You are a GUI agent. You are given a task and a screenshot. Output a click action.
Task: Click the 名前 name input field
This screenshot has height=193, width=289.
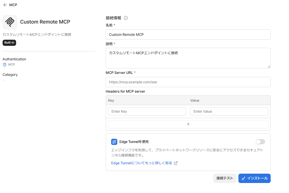point(188,35)
